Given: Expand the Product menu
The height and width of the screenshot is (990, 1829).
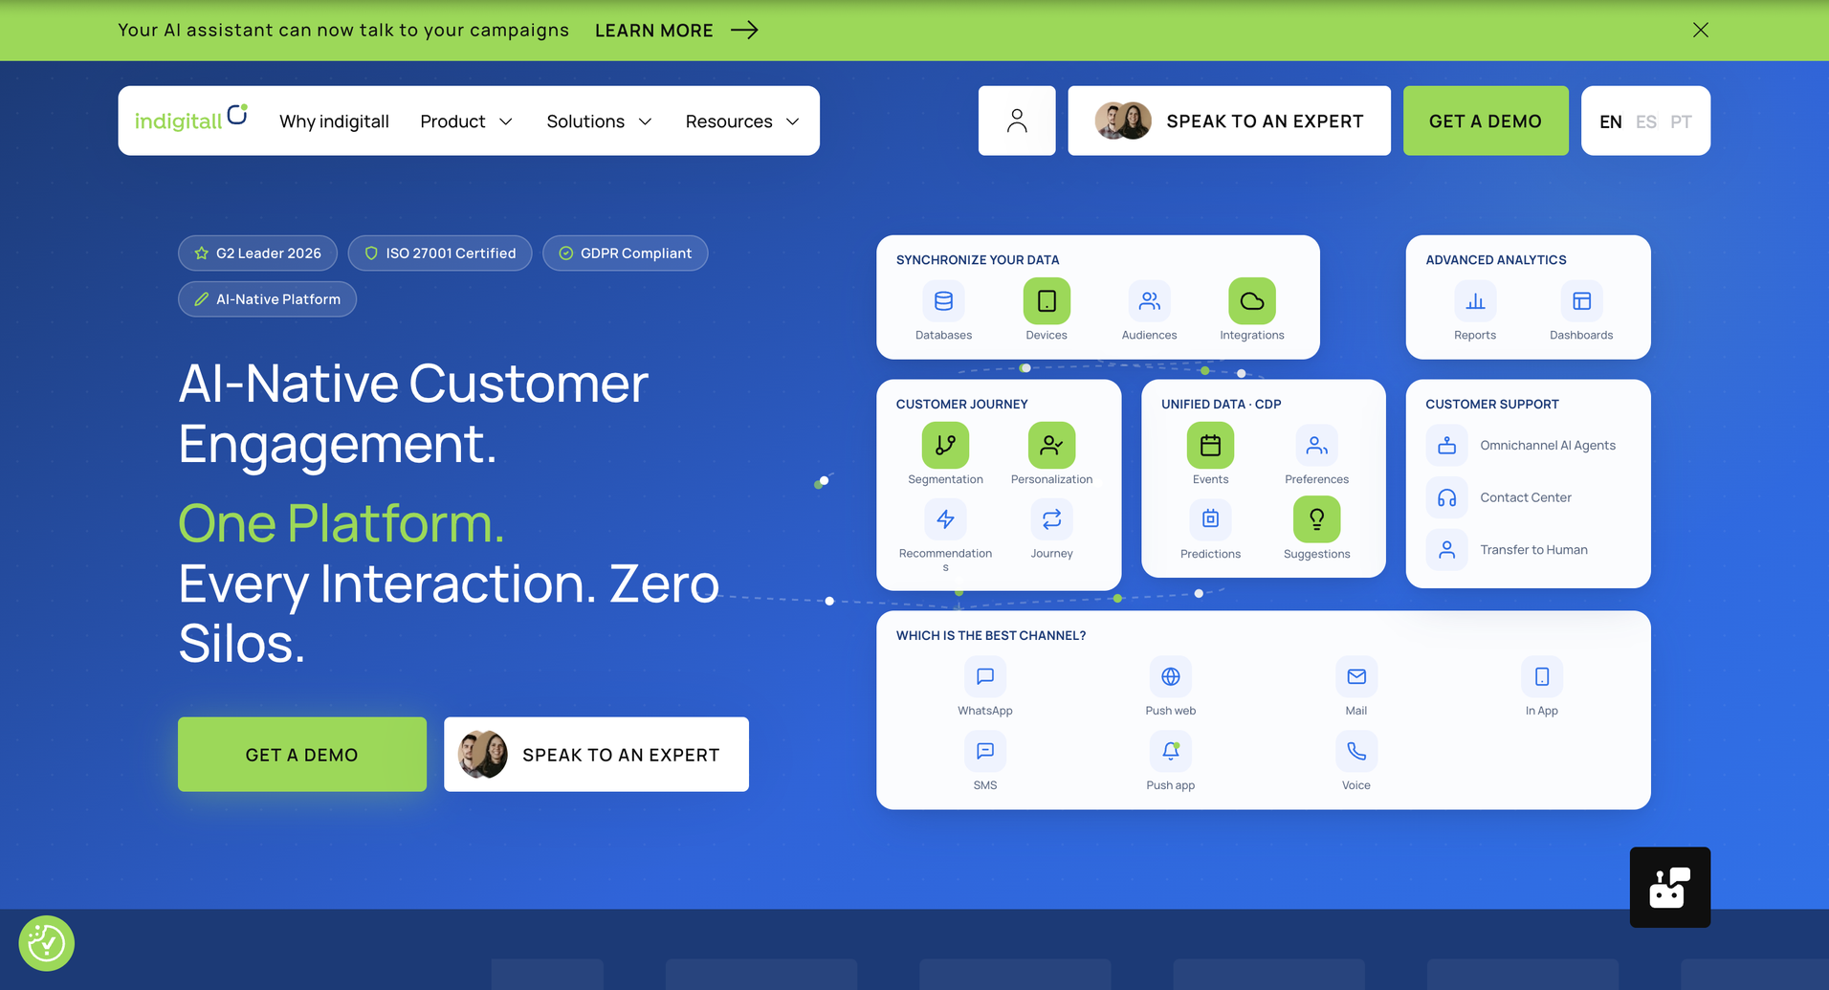Looking at the screenshot, I should point(466,121).
